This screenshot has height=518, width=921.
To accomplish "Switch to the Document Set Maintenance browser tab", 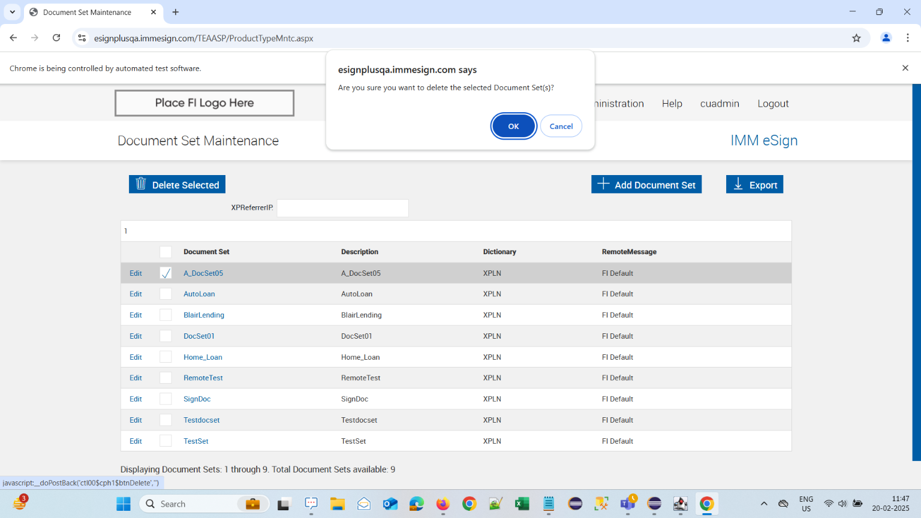I will click(93, 12).
